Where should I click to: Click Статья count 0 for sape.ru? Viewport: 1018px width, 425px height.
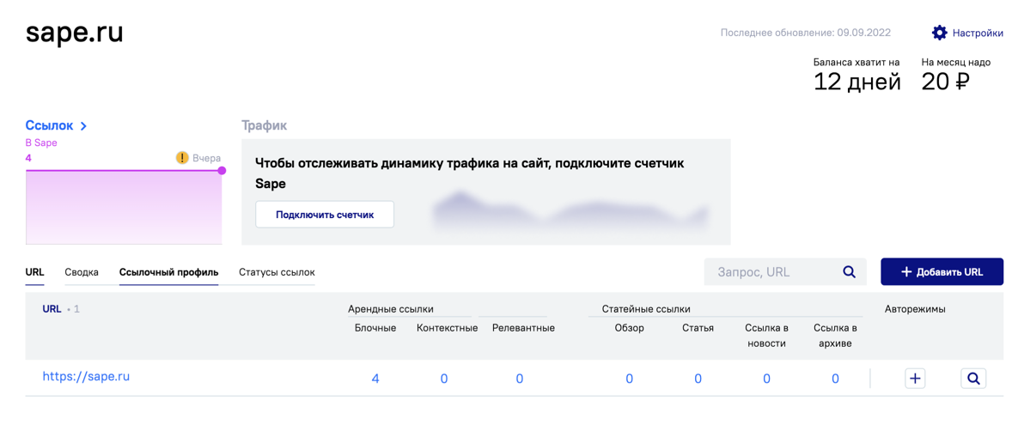pyautogui.click(x=698, y=379)
